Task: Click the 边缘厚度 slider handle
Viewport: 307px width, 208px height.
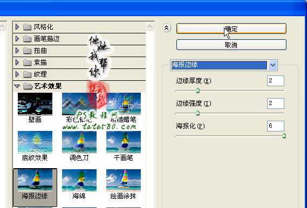Action: click(198, 91)
